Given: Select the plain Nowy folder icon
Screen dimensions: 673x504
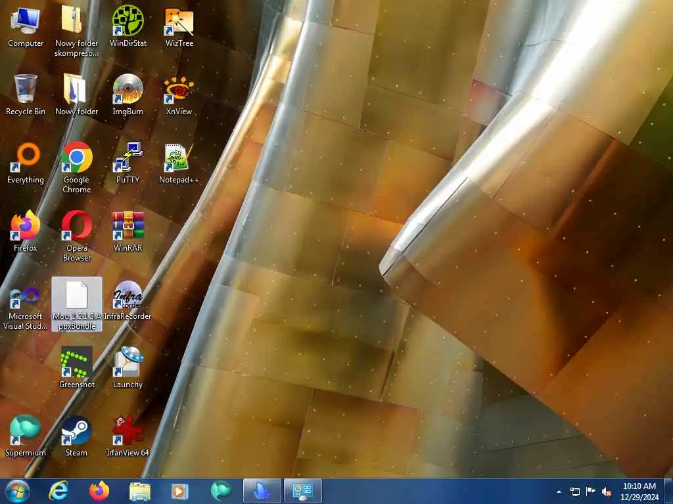Looking at the screenshot, I should [x=76, y=94].
